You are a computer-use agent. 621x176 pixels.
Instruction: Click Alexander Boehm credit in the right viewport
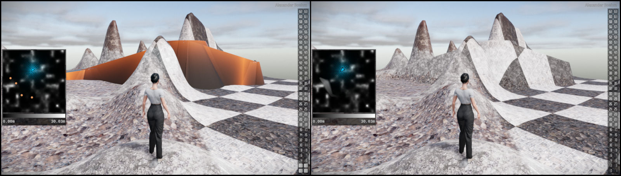[x=600, y=5]
